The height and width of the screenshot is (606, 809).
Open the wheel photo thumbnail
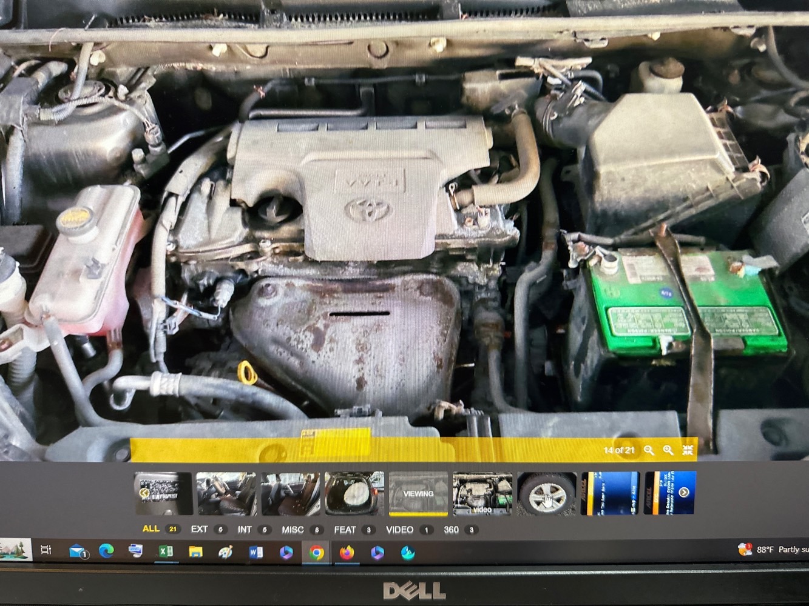547,493
